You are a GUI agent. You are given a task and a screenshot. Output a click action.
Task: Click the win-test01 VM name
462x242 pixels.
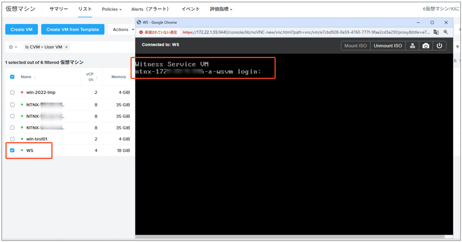click(x=37, y=139)
